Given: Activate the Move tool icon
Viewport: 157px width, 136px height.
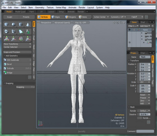Looking at the screenshot, I should click(13, 39).
